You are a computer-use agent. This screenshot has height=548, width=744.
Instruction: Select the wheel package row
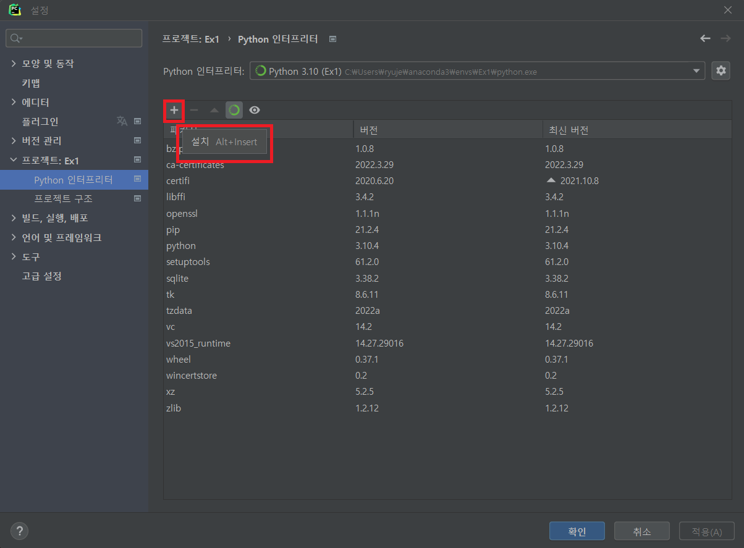pos(447,359)
